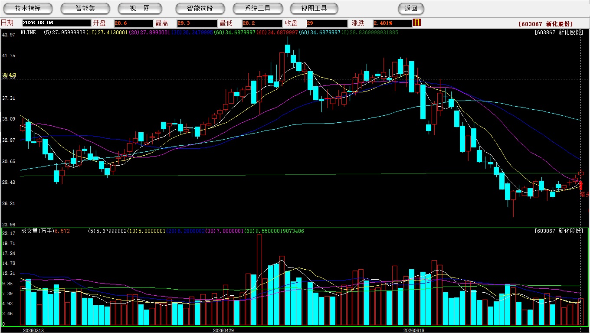Screen dimensions: 590x333
Task: Click the 收盘 value field 29
Action: click(327, 23)
